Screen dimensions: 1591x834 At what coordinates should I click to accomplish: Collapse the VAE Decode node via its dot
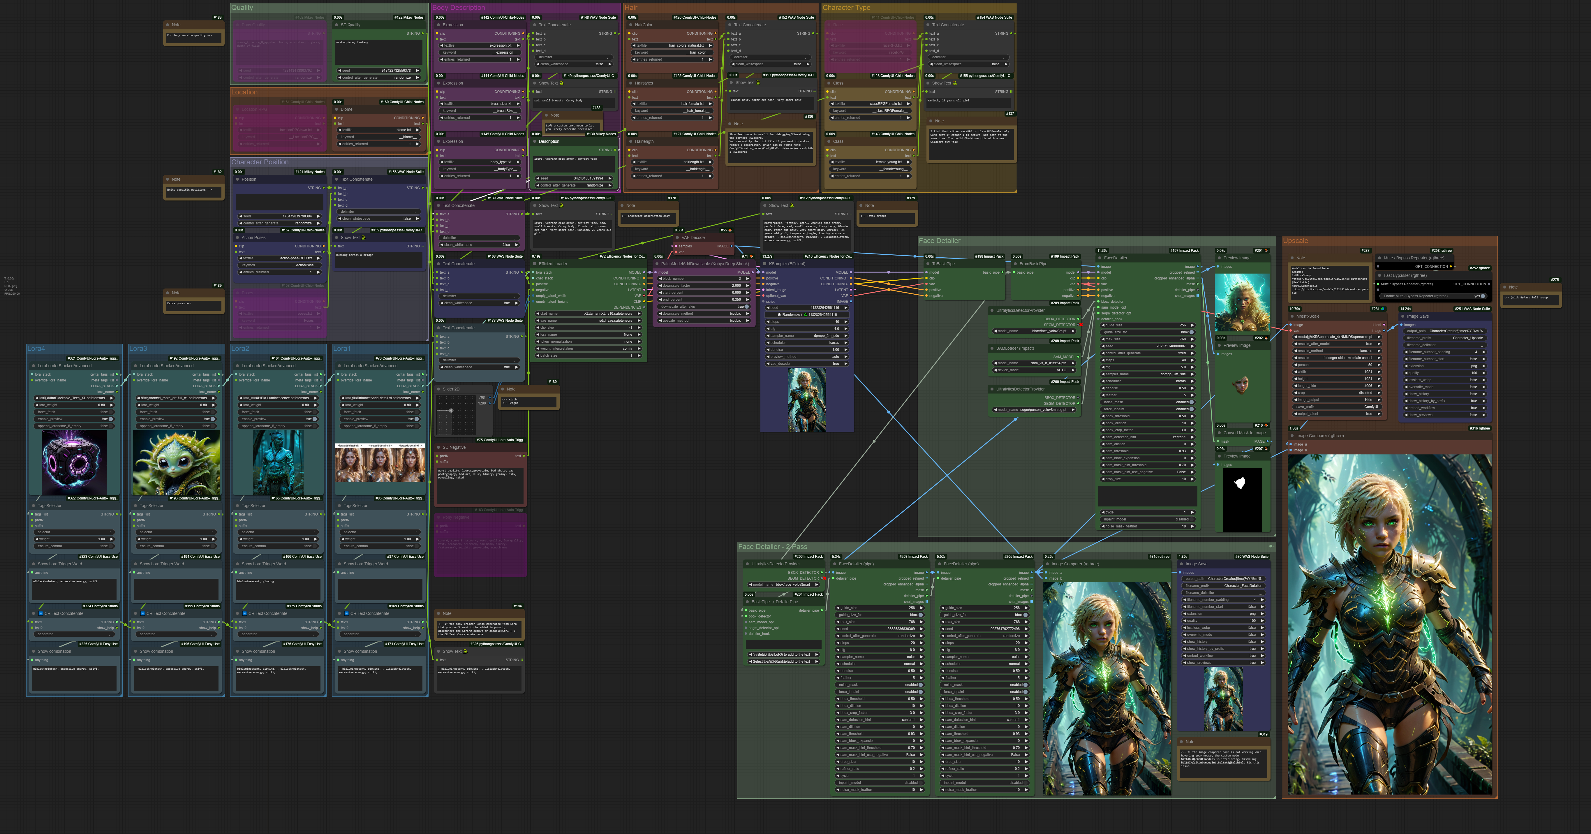678,237
